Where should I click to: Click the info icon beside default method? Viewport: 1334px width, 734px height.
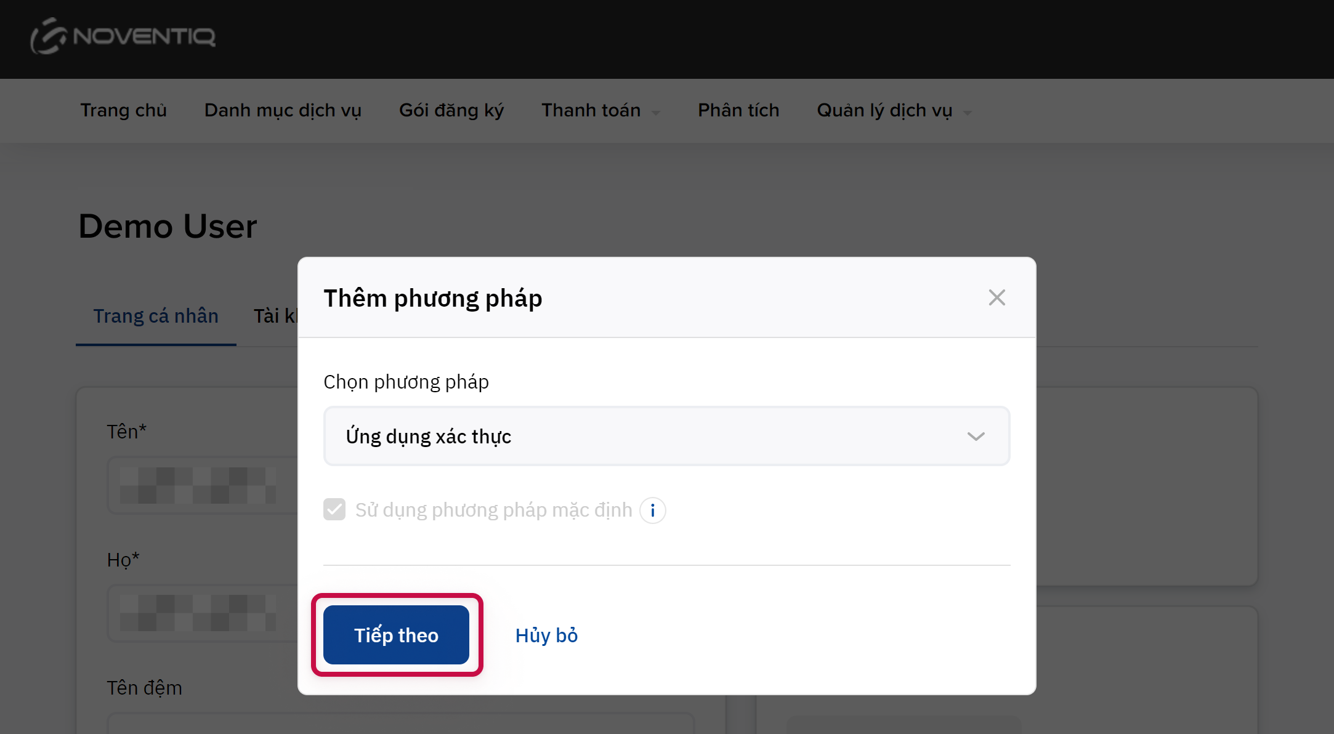tap(652, 510)
